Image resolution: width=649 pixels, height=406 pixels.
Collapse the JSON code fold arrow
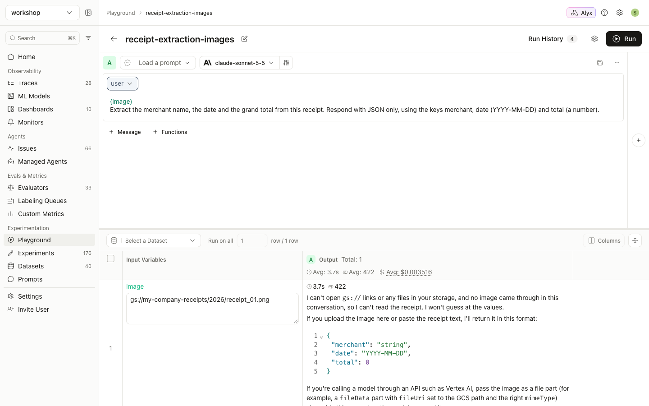pyautogui.click(x=321, y=337)
